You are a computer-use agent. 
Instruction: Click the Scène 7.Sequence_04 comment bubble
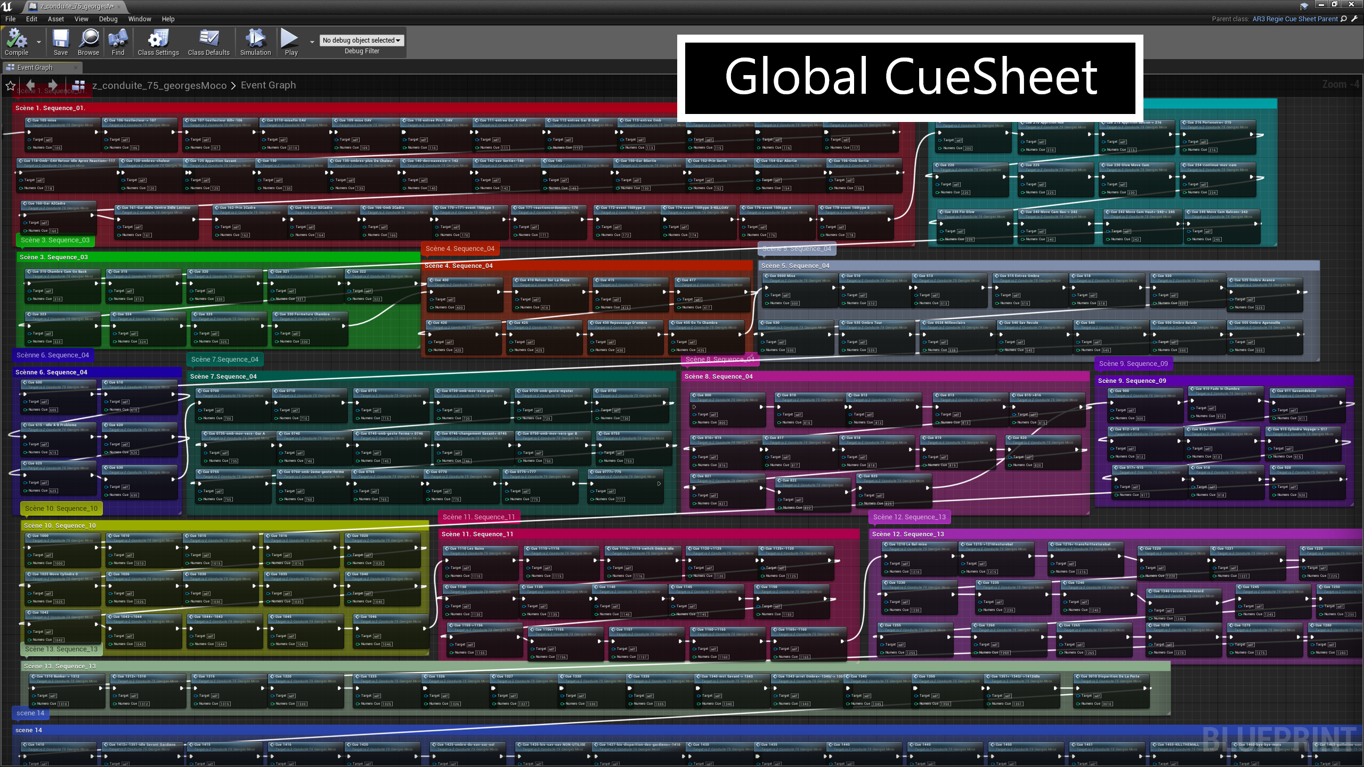tap(225, 360)
